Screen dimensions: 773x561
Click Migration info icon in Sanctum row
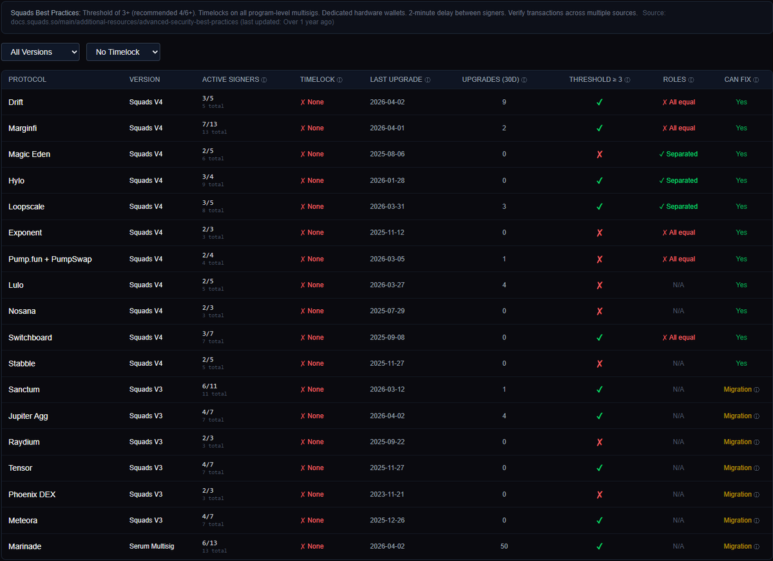(x=756, y=390)
